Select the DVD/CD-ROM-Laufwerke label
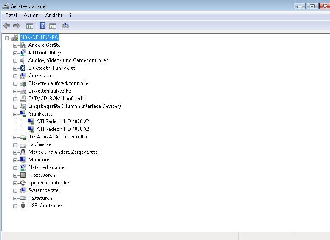The image size is (330, 240). [x=57, y=99]
